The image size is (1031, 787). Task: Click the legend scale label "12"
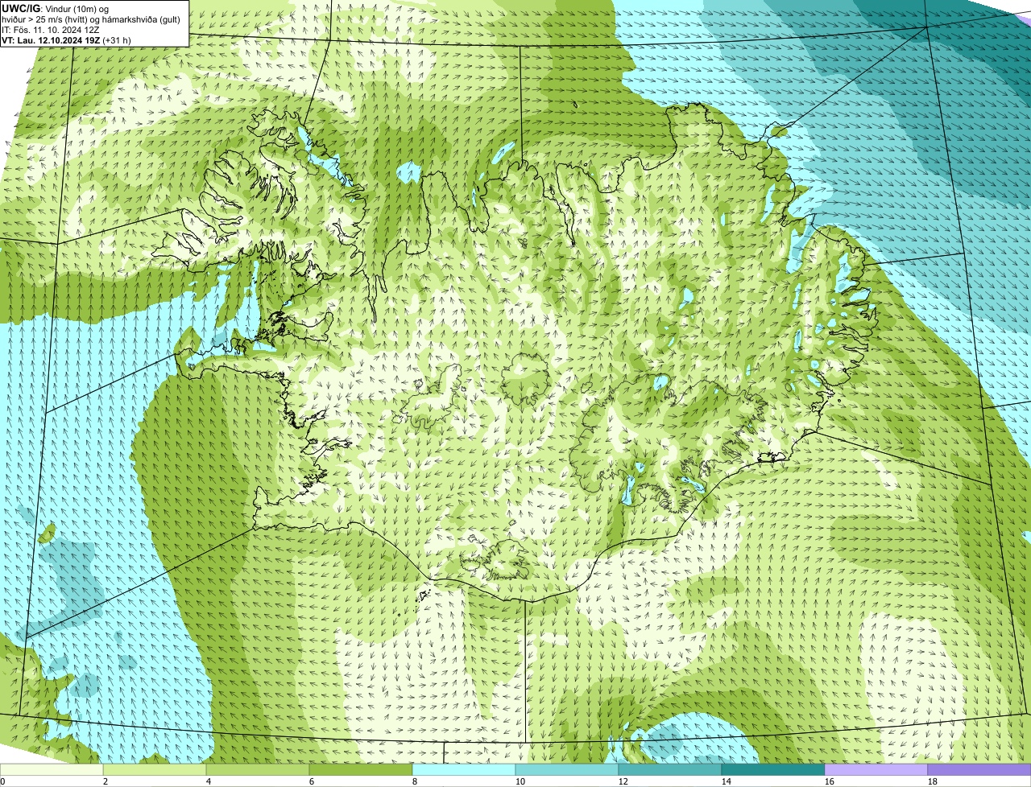point(623,781)
